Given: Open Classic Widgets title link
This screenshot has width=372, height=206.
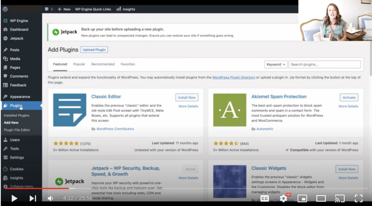Looking at the screenshot, I should tap(268, 168).
